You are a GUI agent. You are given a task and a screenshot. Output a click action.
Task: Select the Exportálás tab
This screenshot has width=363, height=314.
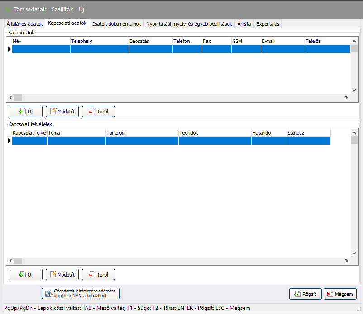[x=268, y=23]
